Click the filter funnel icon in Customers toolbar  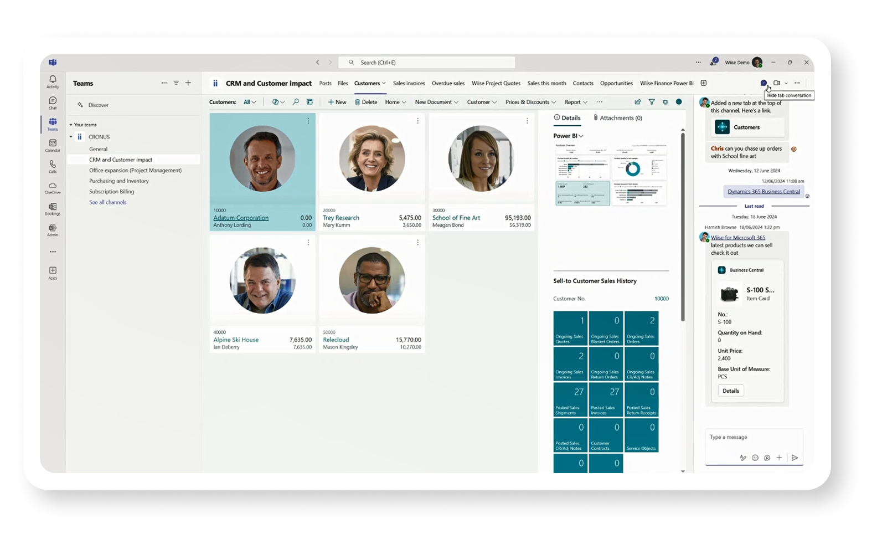click(x=652, y=102)
